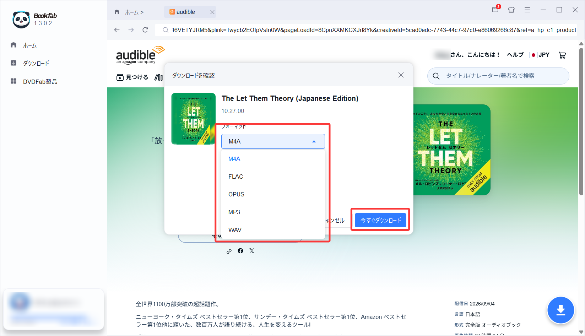The width and height of the screenshot is (585, 336).
Task: Choose MP3 from the format list
Action: (273, 212)
